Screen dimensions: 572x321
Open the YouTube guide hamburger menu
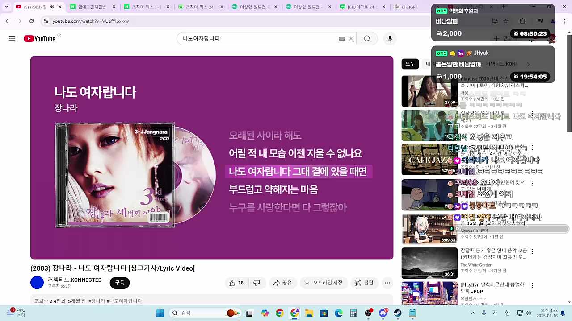click(12, 38)
